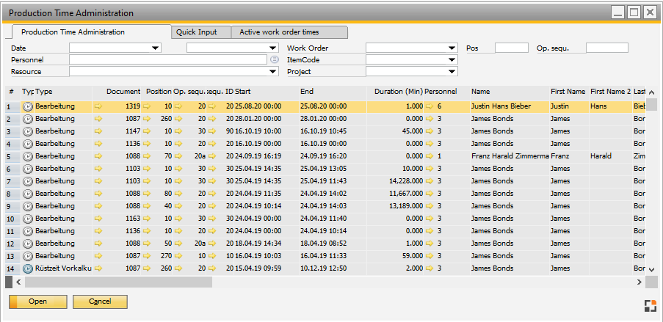Click the link arrow for document 1163
Image resolution: width=663 pixels, height=322 pixels.
click(x=98, y=219)
